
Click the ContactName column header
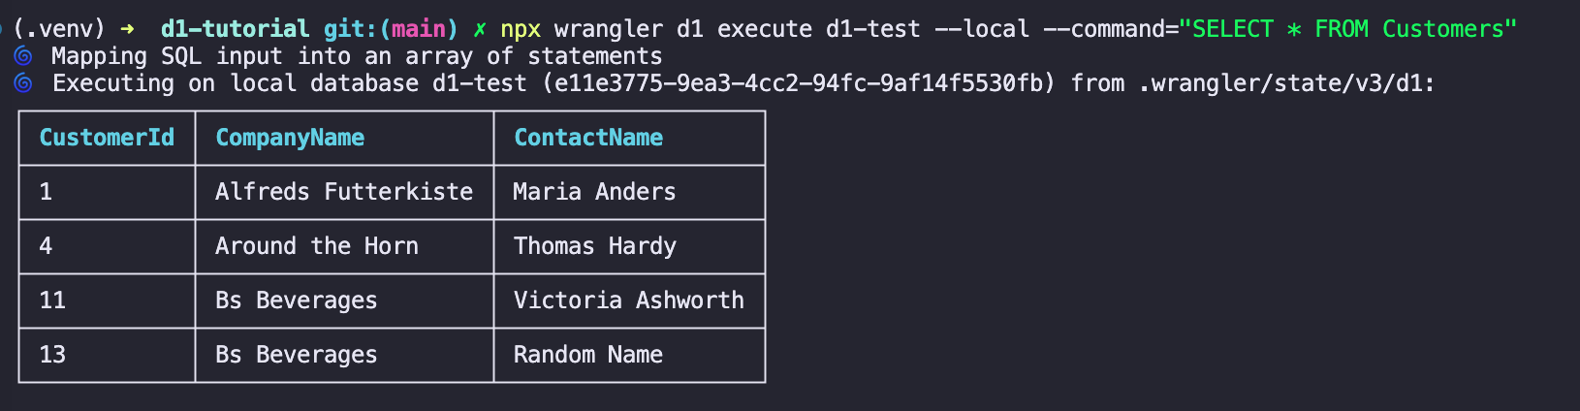click(588, 138)
